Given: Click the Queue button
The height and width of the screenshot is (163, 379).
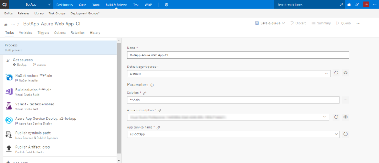Looking at the screenshot, I should point(343,23).
